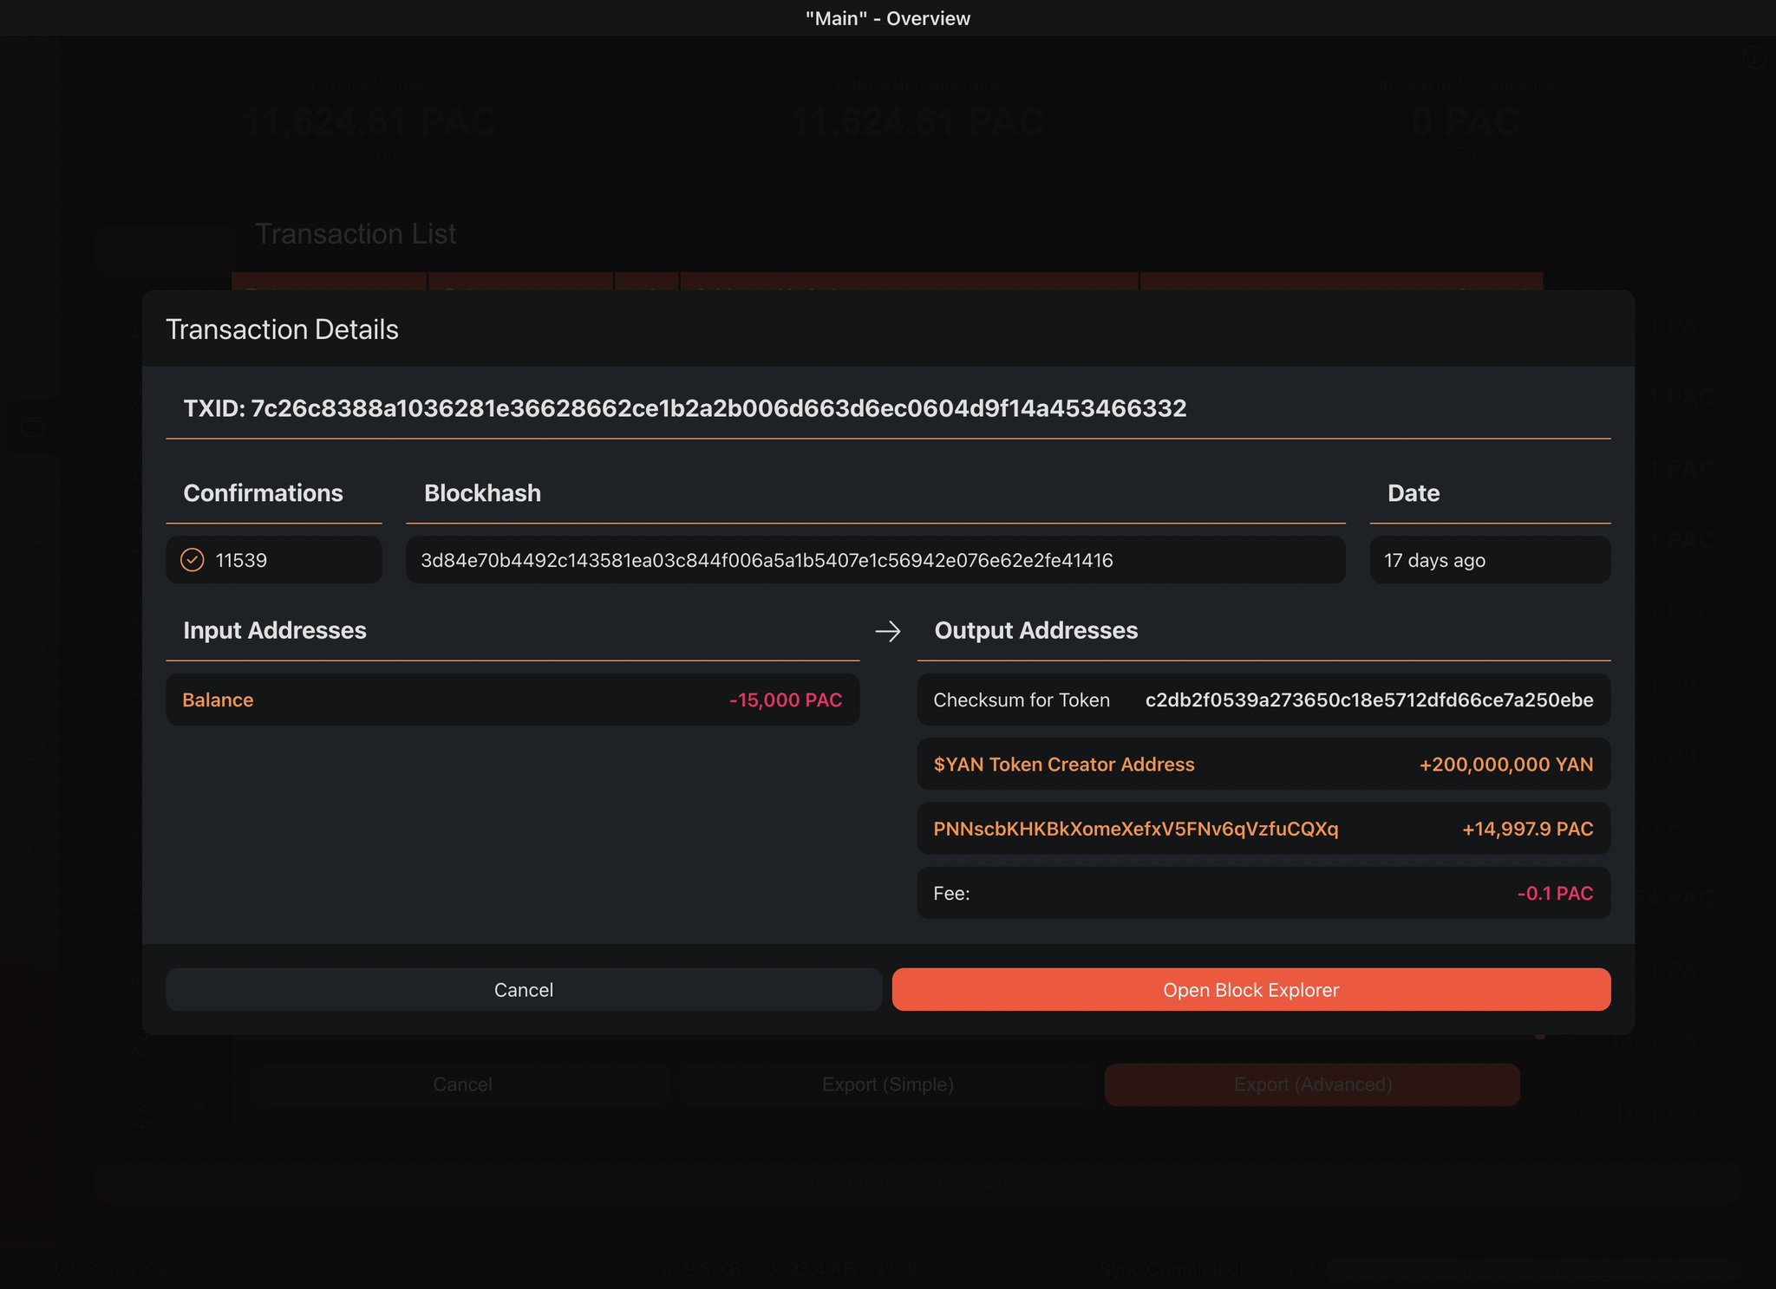Screen dimensions: 1776x1289
Task: Click the arrow between input and output addresses
Action: click(x=889, y=631)
